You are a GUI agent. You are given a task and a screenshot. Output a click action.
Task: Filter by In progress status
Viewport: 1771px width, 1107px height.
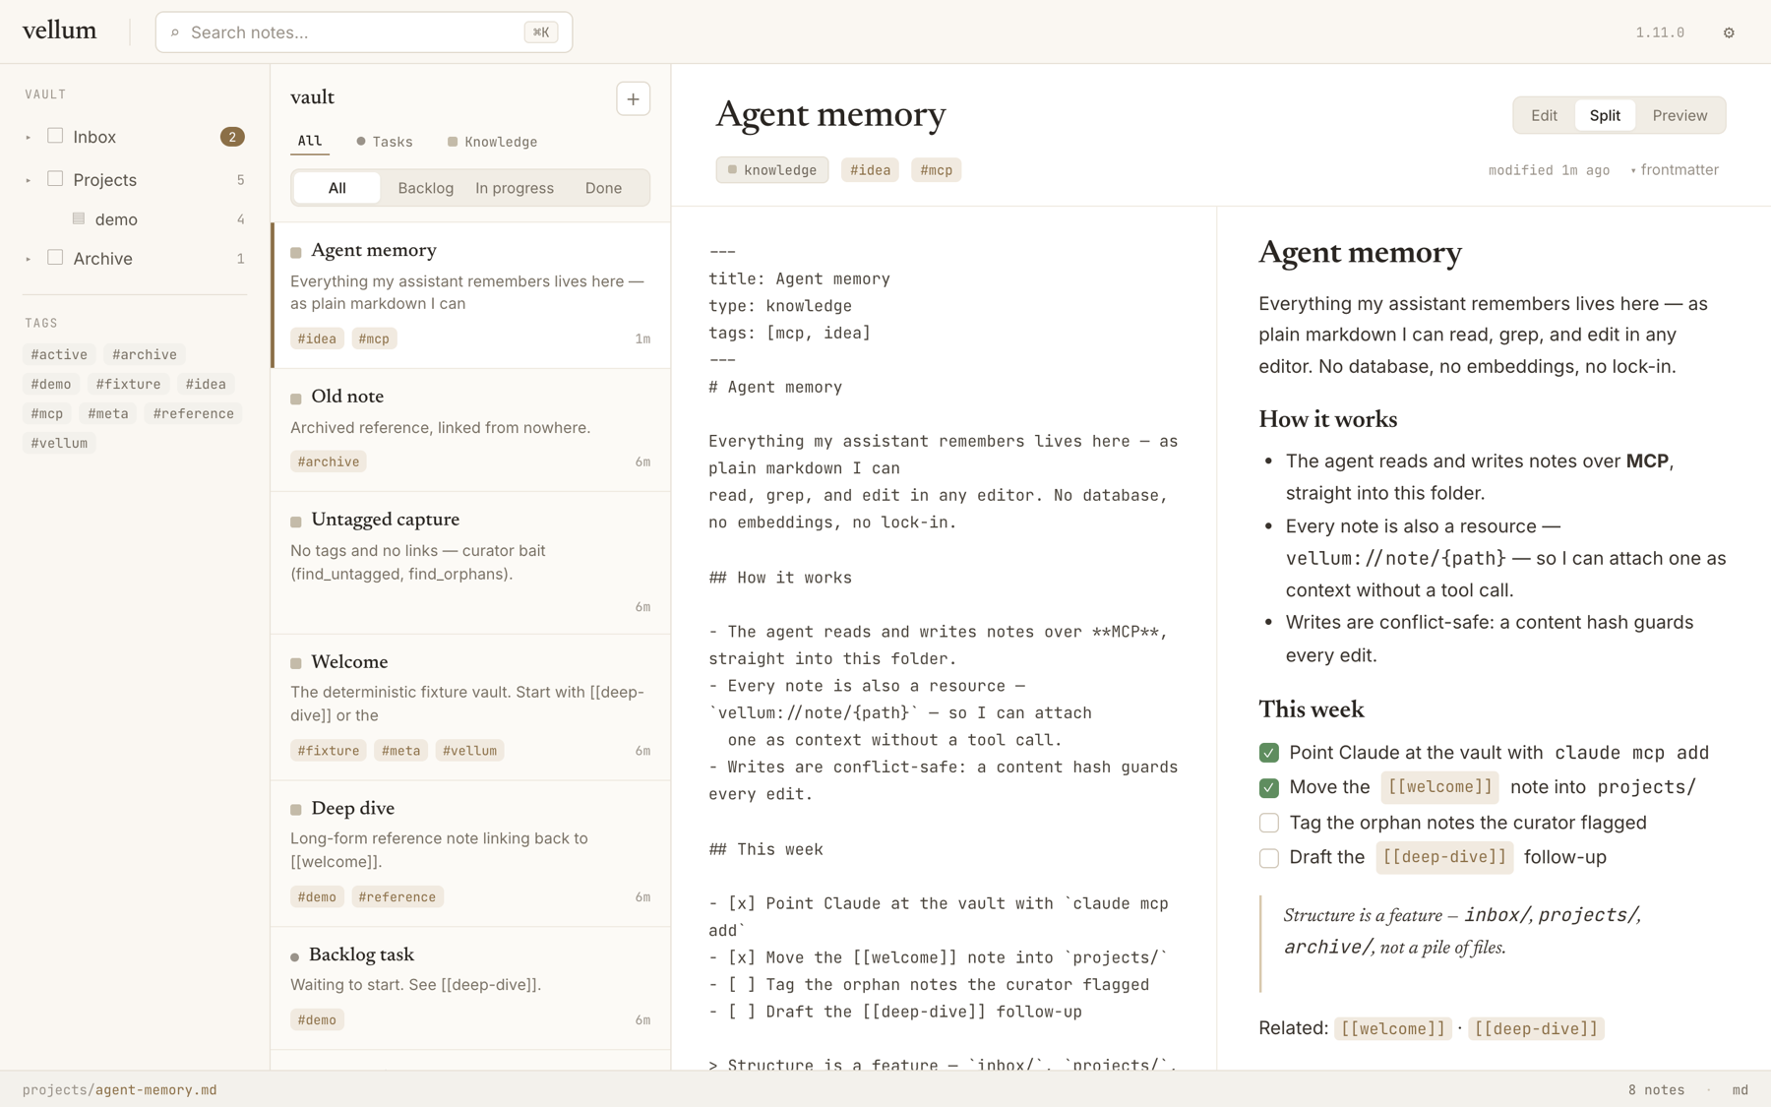pos(515,188)
